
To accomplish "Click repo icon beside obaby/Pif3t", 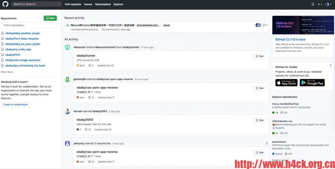I will pyautogui.click(x=3, y=55).
